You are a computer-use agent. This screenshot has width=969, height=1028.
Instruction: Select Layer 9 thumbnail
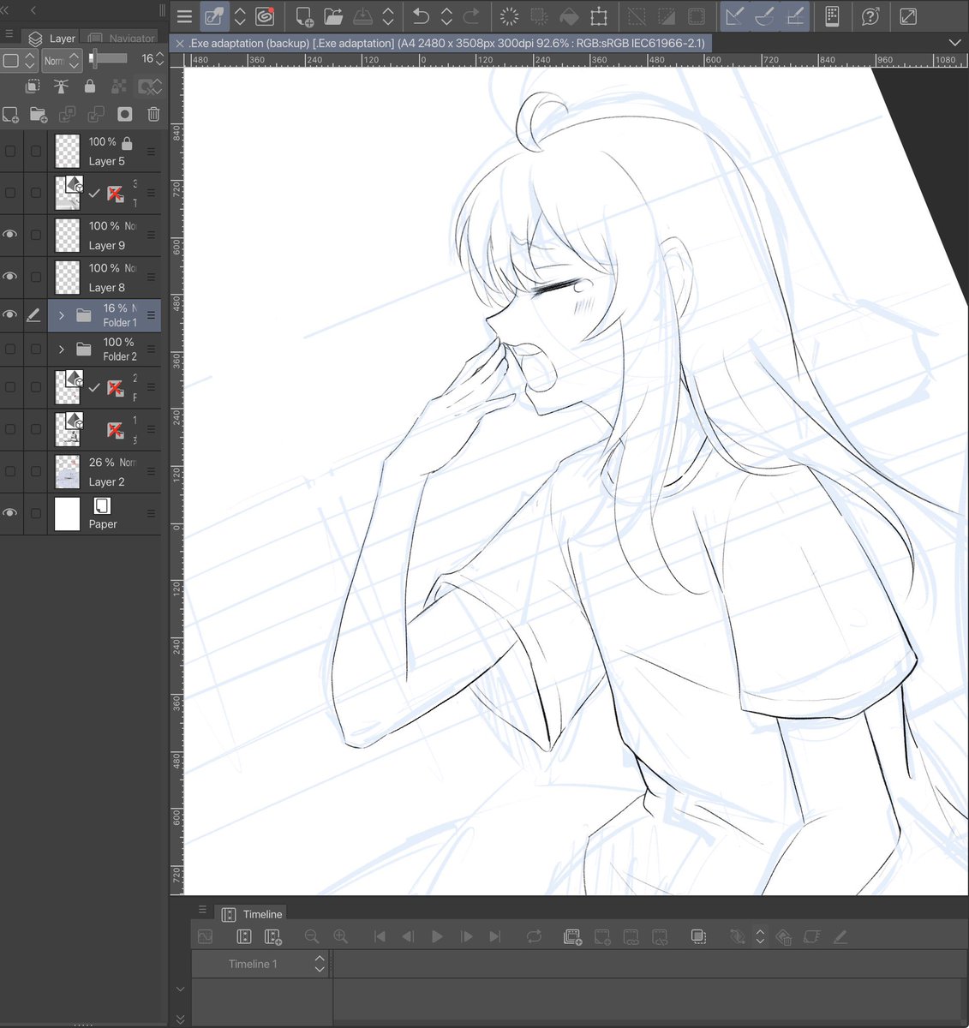click(67, 235)
